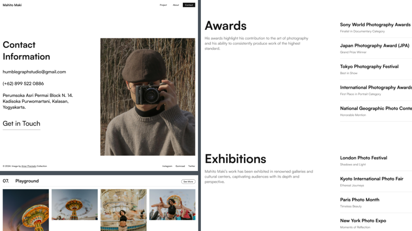This screenshot has width=412, height=231.
Task: Click the See More button in Playground
Action: click(188, 182)
